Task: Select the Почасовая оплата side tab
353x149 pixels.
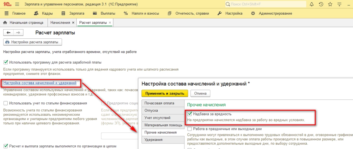Action: 163,103
